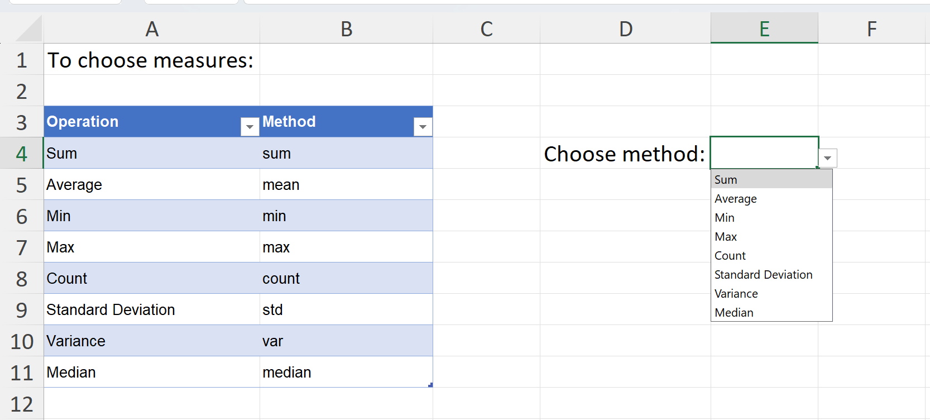This screenshot has height=420, width=930.
Task: Select Max in the dropdown list
Action: (726, 237)
